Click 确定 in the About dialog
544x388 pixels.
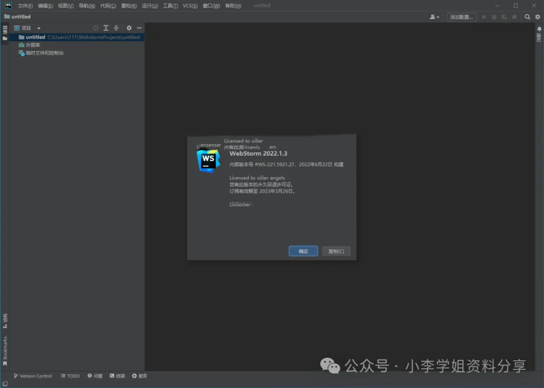tap(303, 251)
